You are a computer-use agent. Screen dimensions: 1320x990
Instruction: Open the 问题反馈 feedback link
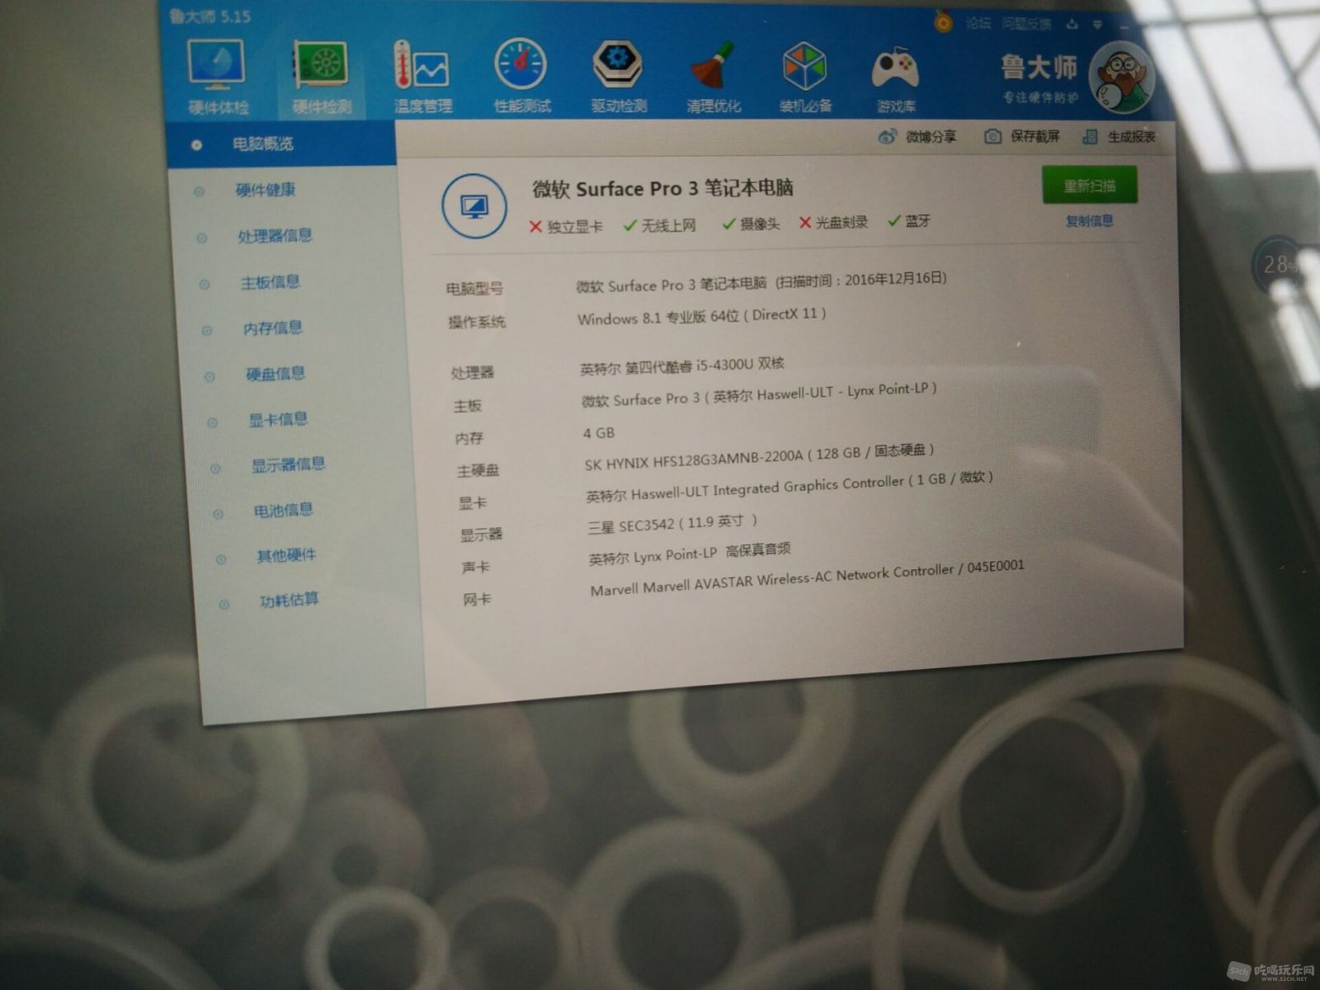tap(1026, 24)
